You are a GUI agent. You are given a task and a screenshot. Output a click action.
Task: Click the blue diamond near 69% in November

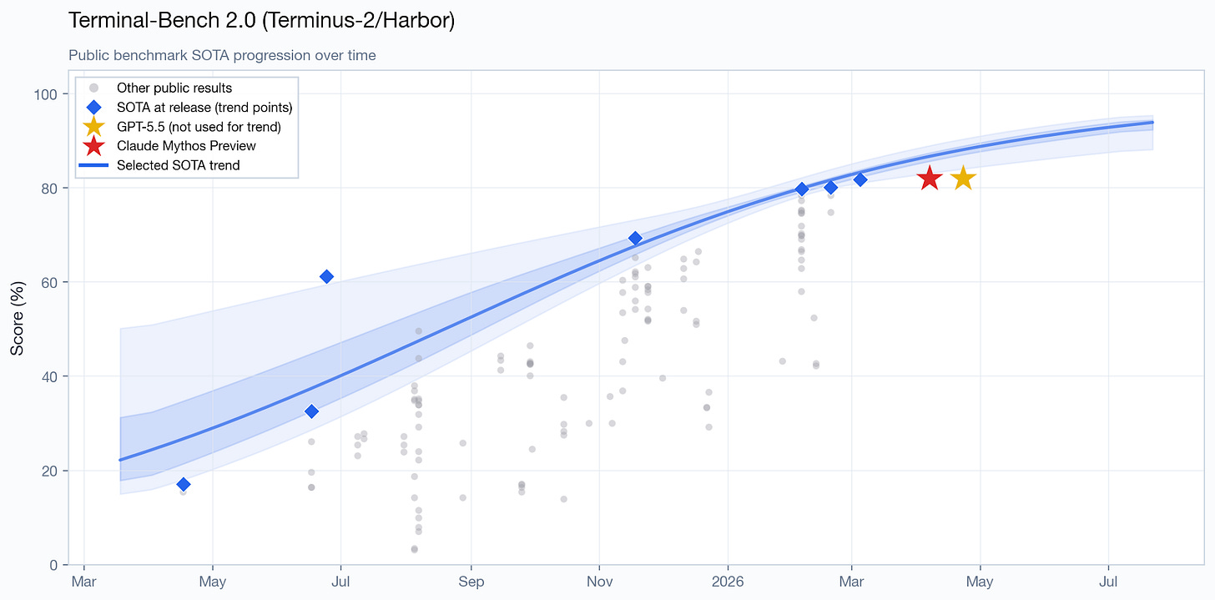[x=635, y=238]
